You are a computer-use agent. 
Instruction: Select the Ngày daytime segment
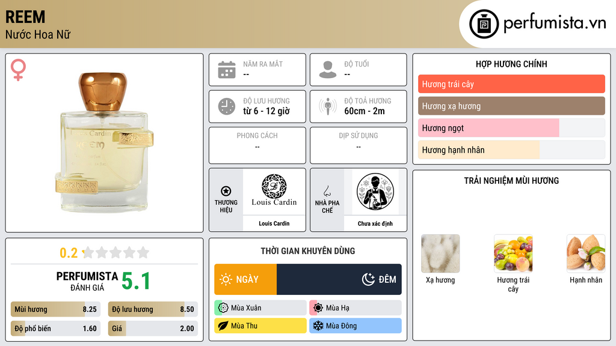pyautogui.click(x=245, y=279)
